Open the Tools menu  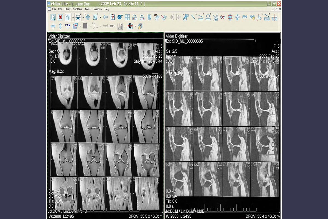pos(87,9)
